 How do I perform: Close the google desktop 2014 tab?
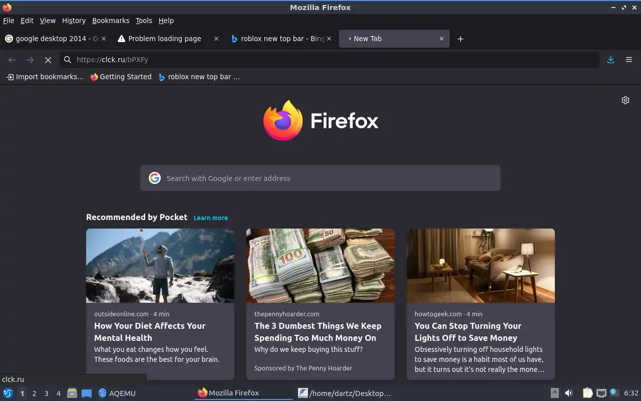click(104, 39)
